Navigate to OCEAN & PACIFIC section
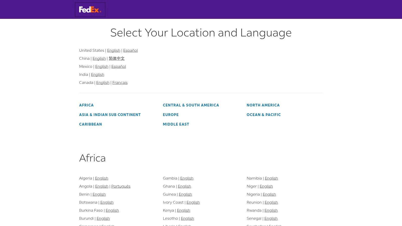Viewport: 402px width, 226px height. click(264, 115)
